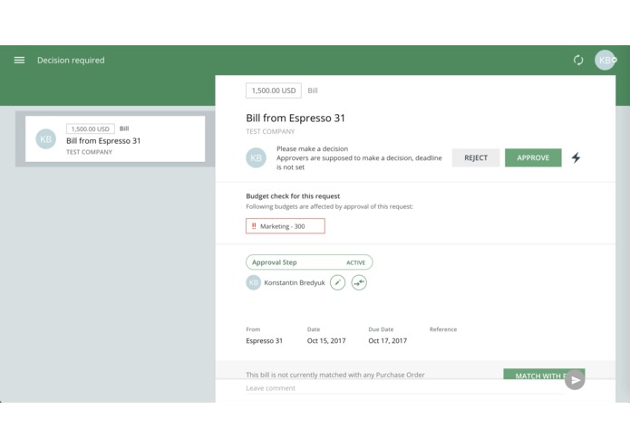Screen dimensions: 630x447
Task: Click the Leave comment input field
Action: point(404,388)
